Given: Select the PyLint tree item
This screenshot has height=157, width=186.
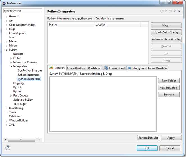Looking at the screenshot, I should 17,87.
